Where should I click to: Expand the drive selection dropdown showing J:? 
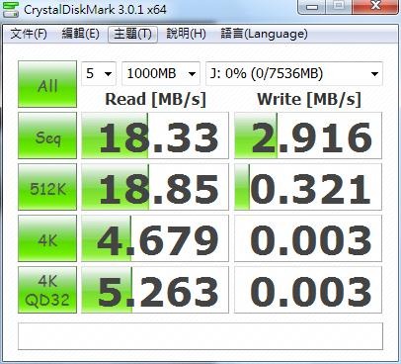(x=294, y=73)
